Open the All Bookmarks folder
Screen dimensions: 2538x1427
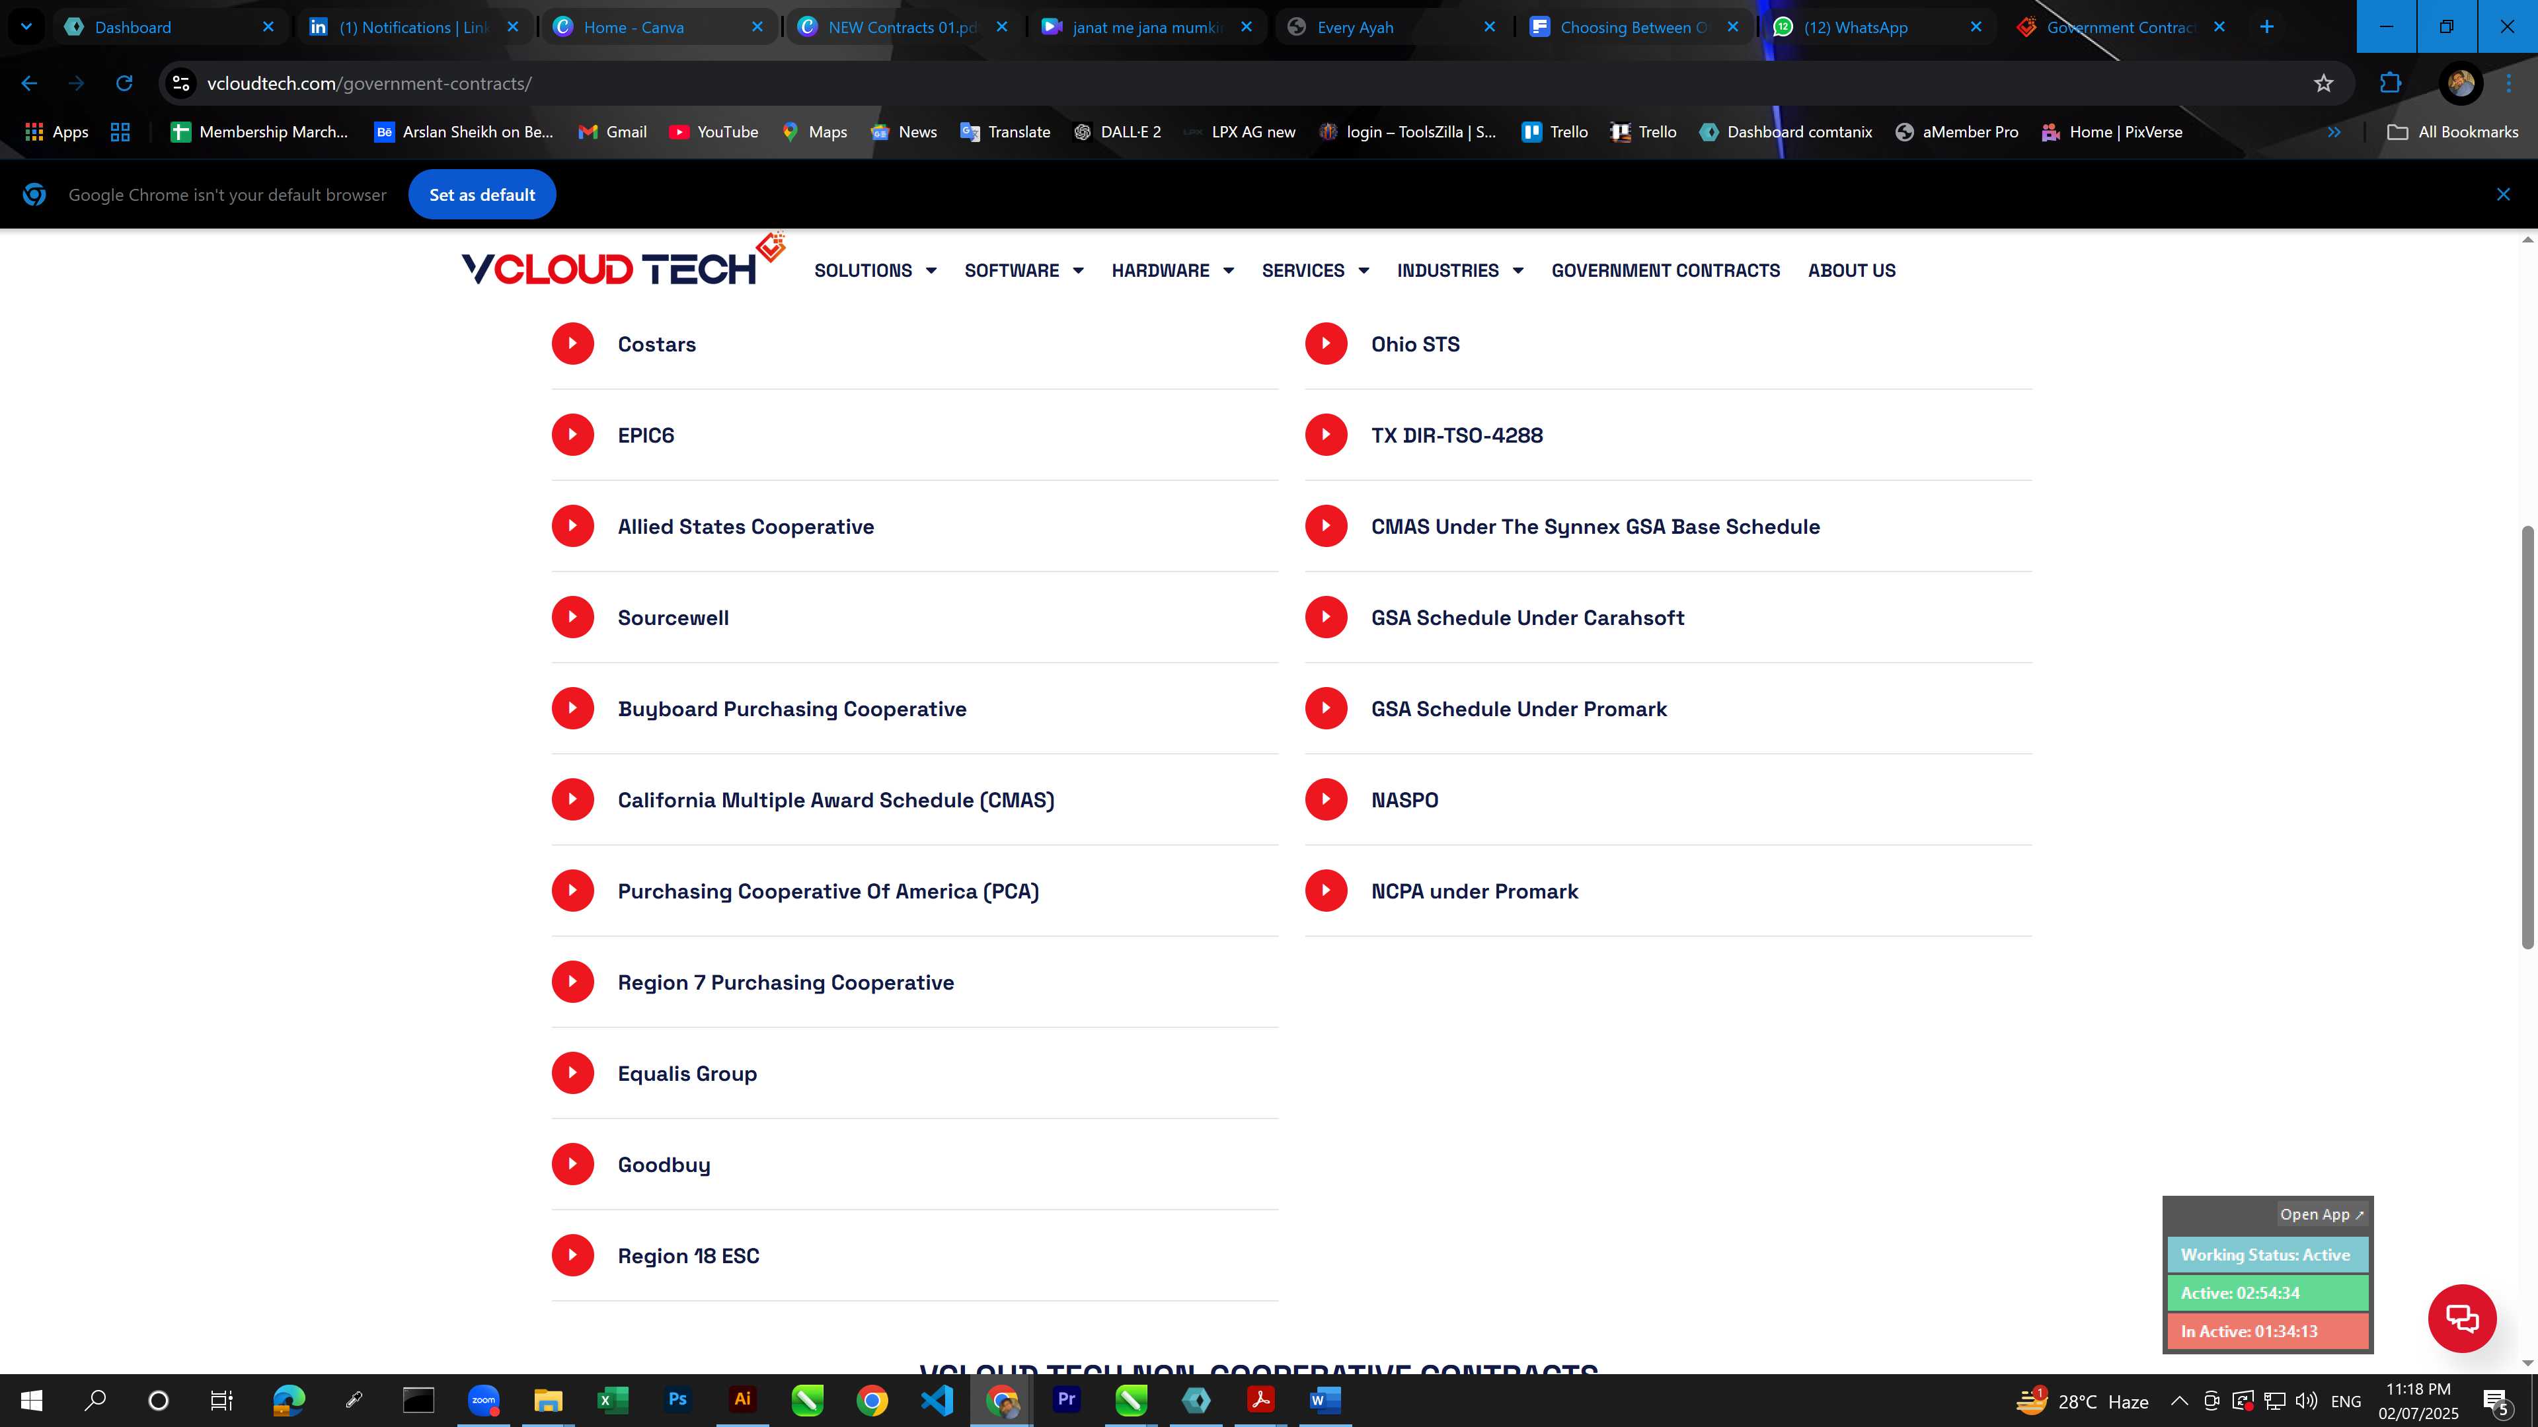2452,132
